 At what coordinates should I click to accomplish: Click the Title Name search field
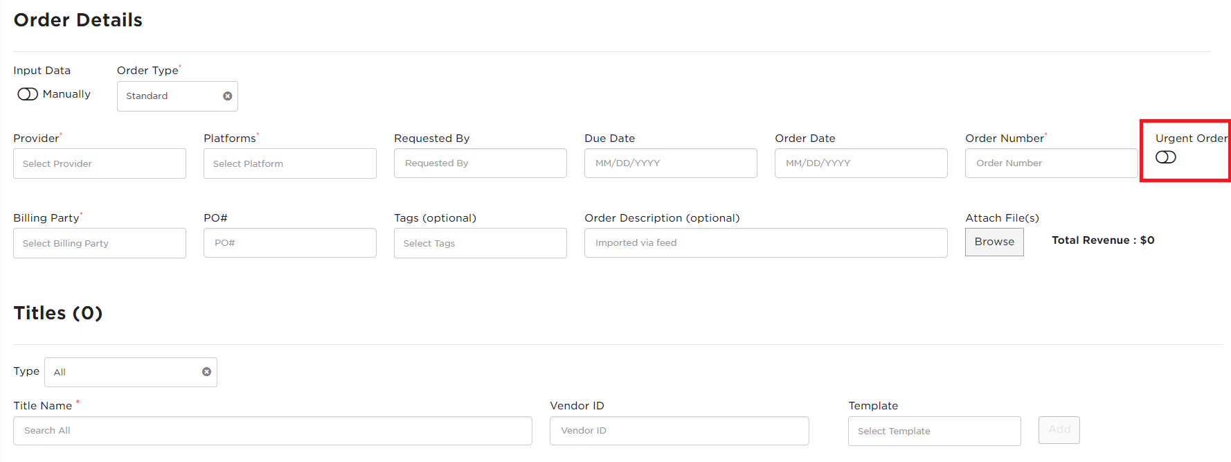pos(273,431)
